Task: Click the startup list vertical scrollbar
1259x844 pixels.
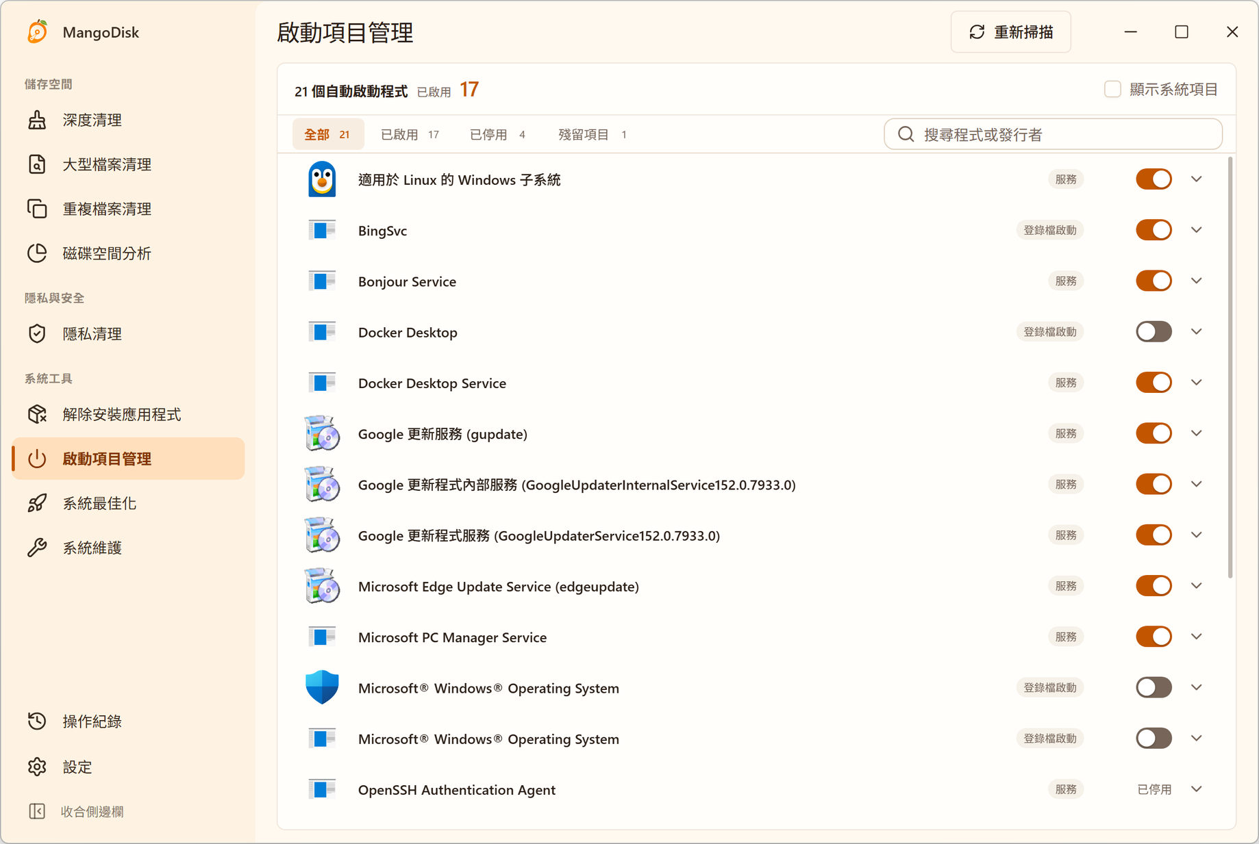Action: coord(1230,368)
